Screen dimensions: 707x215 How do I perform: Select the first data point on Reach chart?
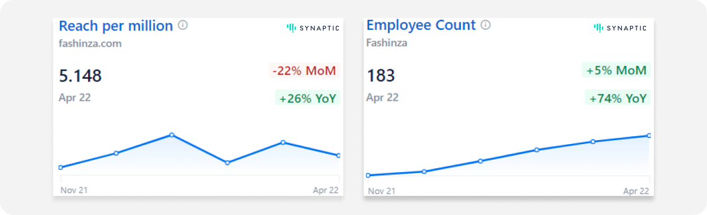[60, 167]
